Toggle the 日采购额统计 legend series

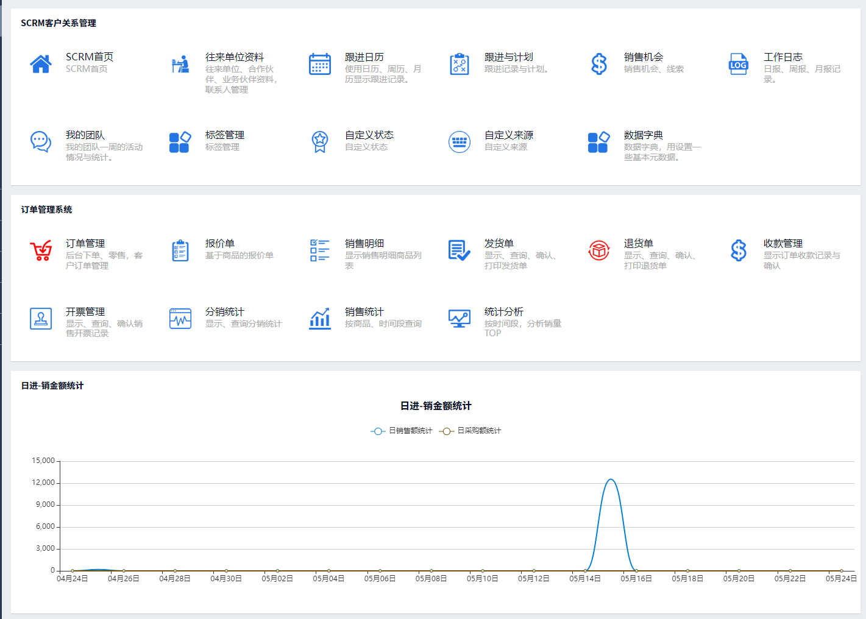click(x=470, y=431)
